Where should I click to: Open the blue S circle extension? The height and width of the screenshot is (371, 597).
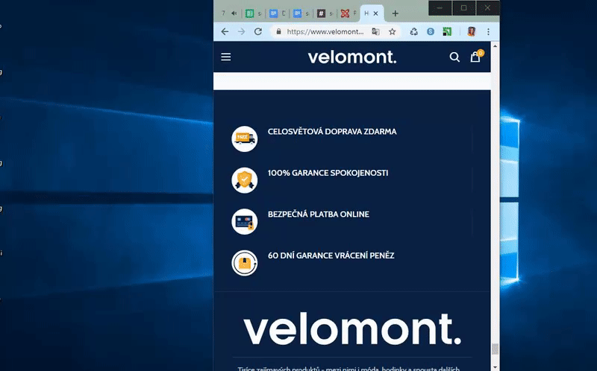[431, 31]
